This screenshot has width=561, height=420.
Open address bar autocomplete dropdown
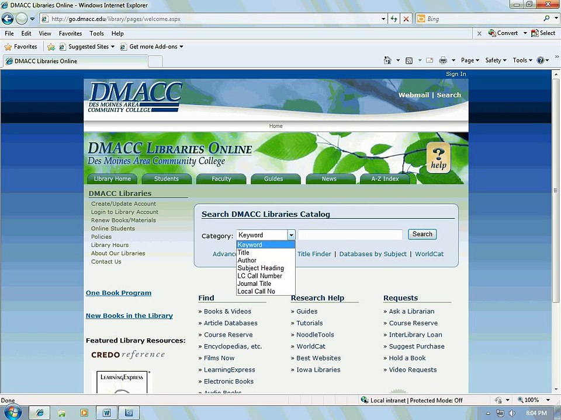(383, 19)
